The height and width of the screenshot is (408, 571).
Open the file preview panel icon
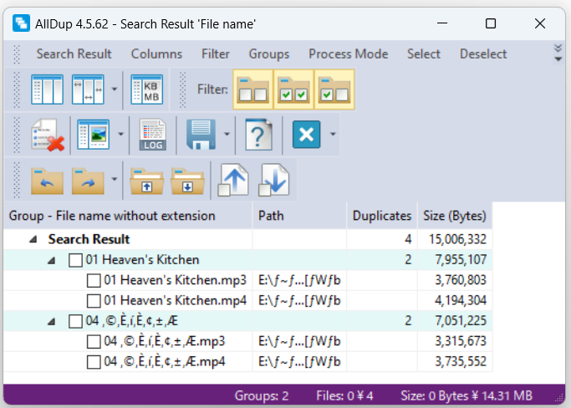click(x=94, y=135)
